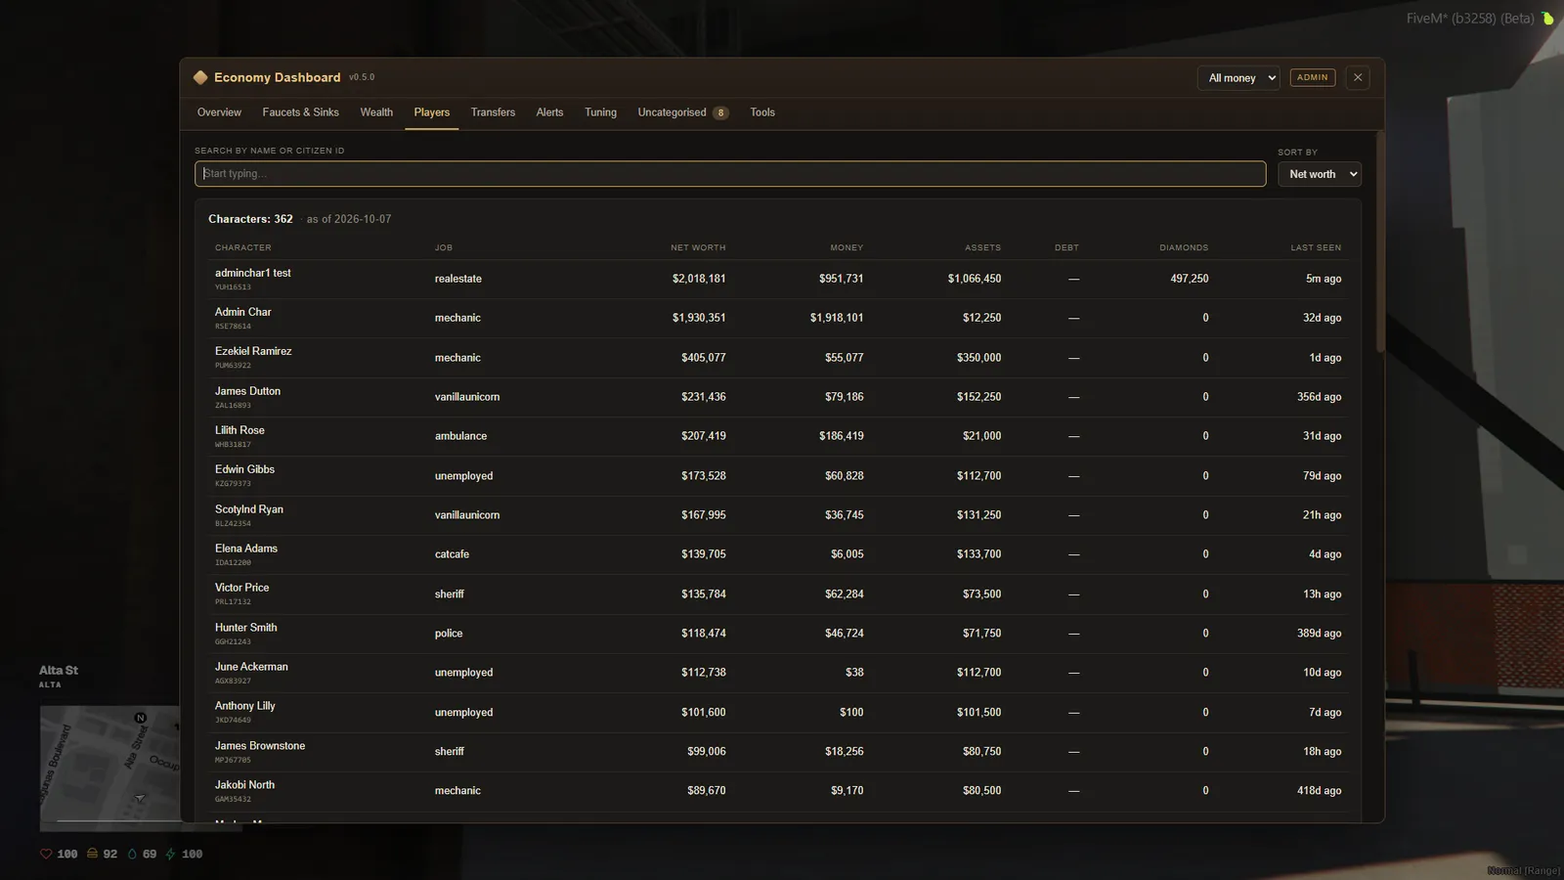1564x880 pixels.
Task: Close the Economy Dashboard with the X button
Action: point(1358,77)
